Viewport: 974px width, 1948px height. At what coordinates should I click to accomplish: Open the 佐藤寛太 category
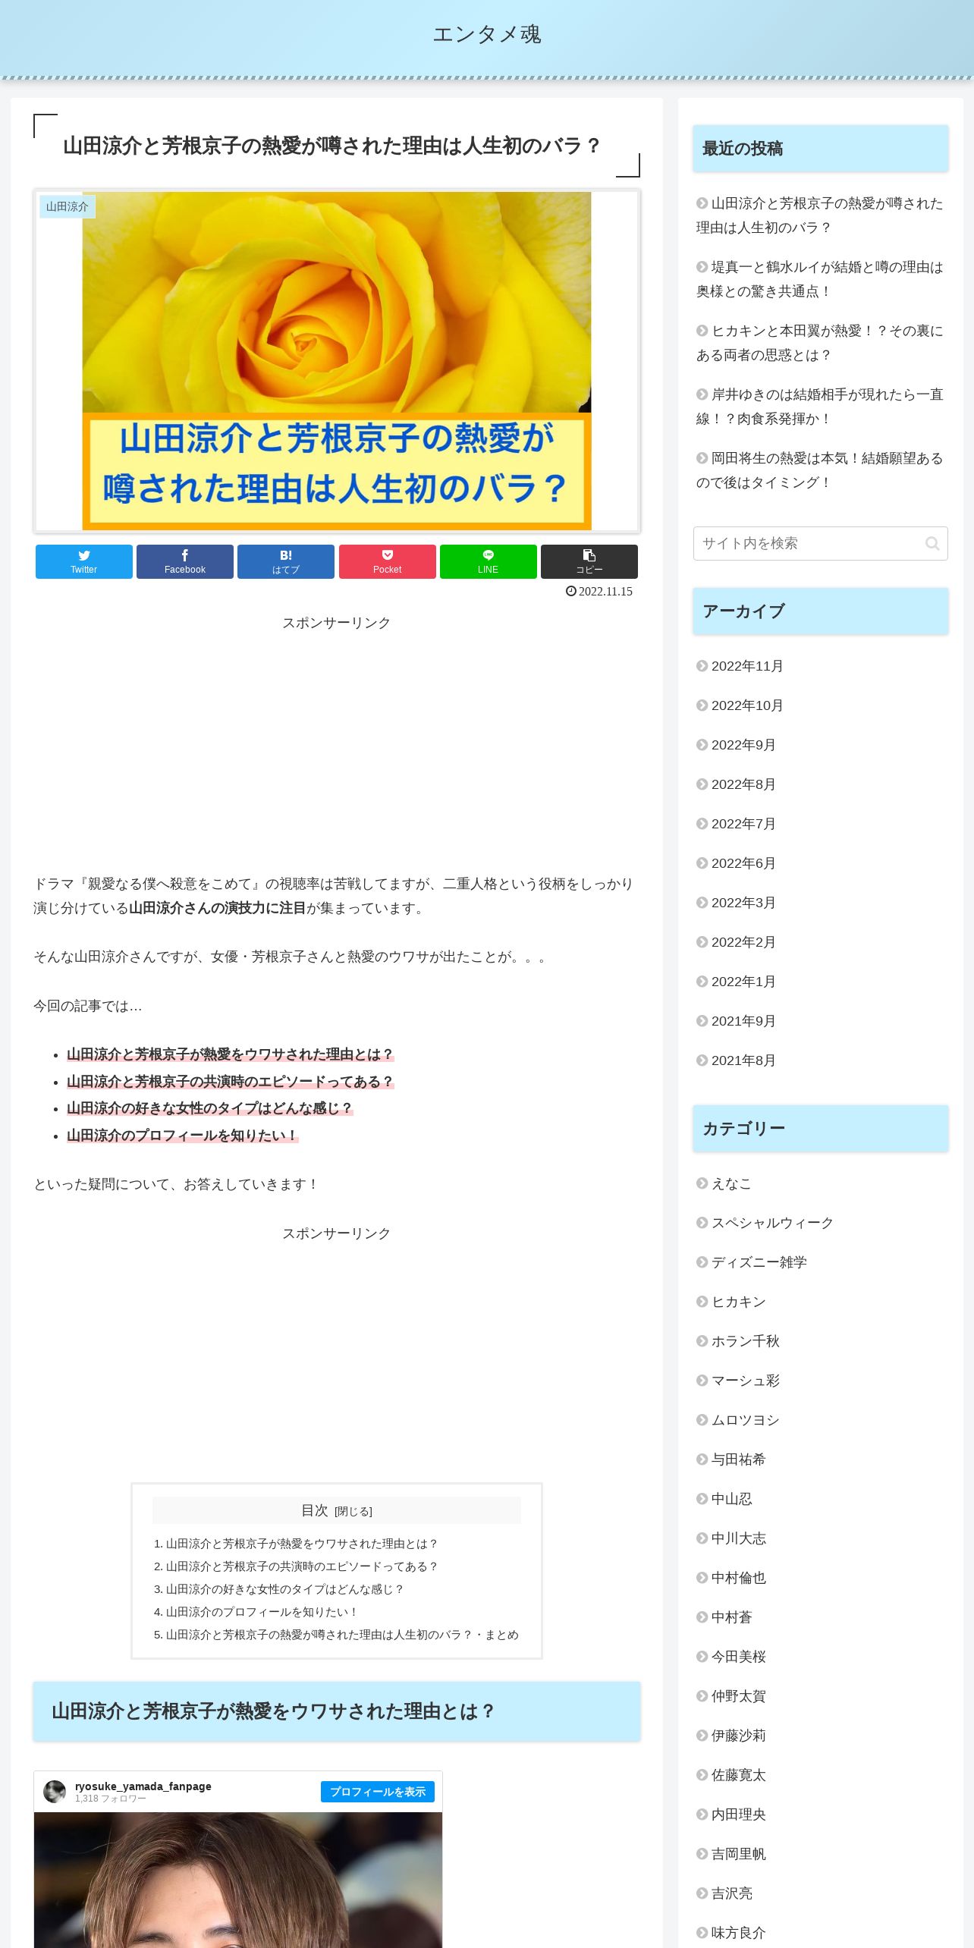coord(738,1775)
